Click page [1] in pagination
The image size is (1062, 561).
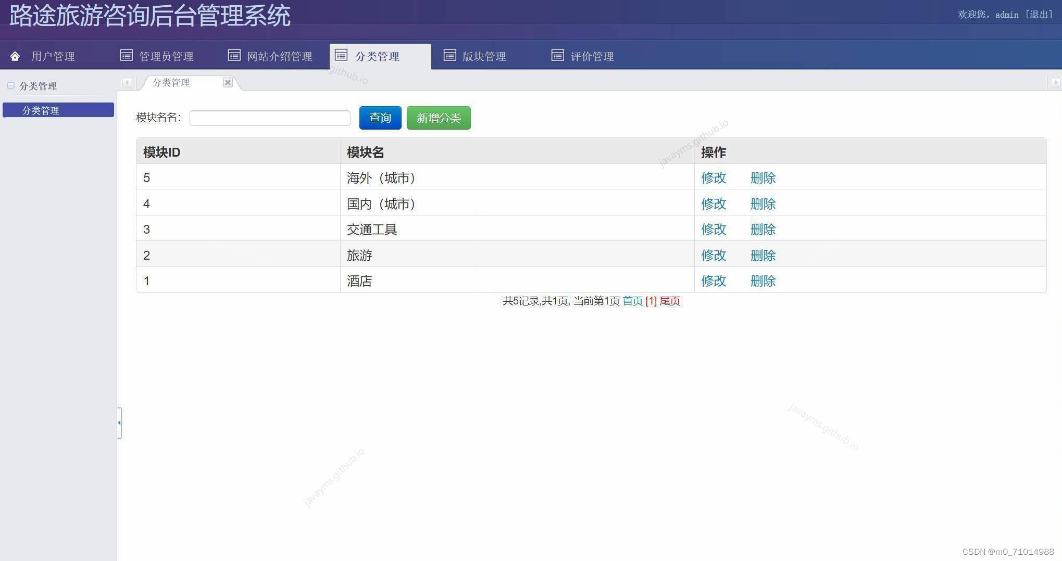pos(651,301)
